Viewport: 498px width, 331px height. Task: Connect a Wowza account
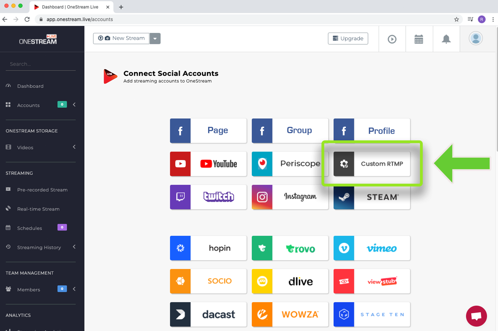[x=290, y=314]
